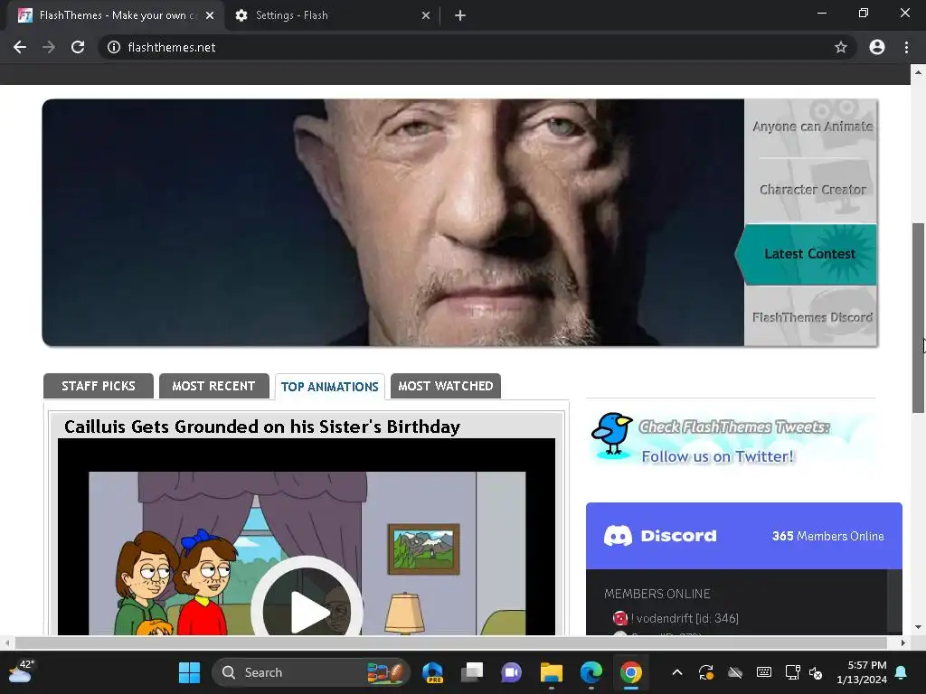This screenshot has height=694, width=926.
Task: Select the FlashThemes Discord banner item
Action: coord(811,317)
